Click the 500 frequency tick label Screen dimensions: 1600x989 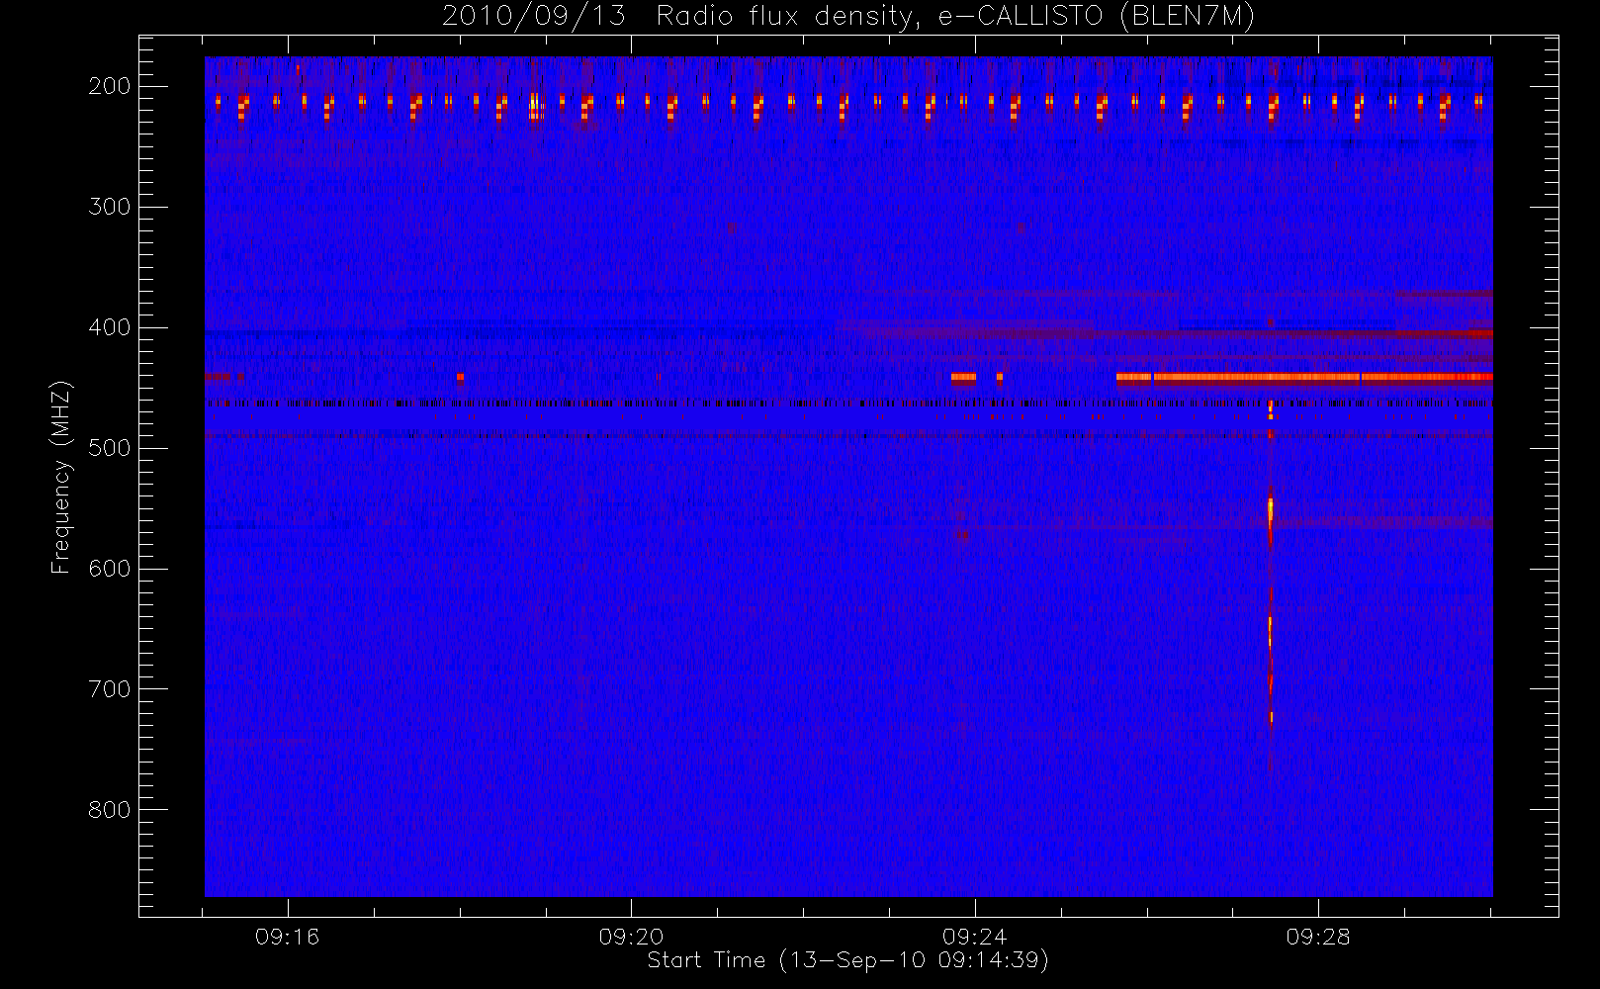[110, 448]
